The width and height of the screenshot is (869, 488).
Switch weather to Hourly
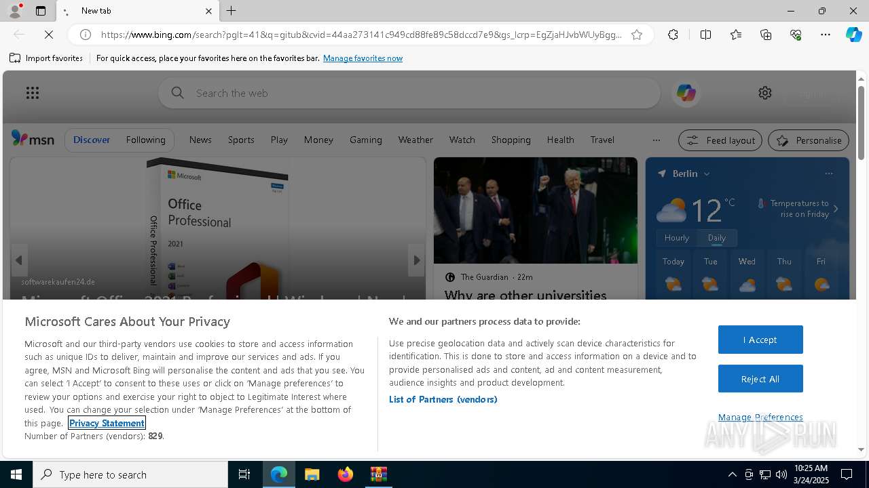[x=677, y=238]
